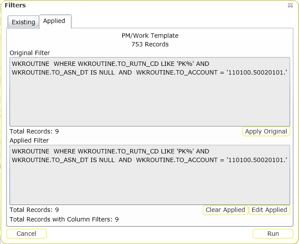Cancel the Filters dialog
The width and height of the screenshot is (299, 244).
[26, 234]
